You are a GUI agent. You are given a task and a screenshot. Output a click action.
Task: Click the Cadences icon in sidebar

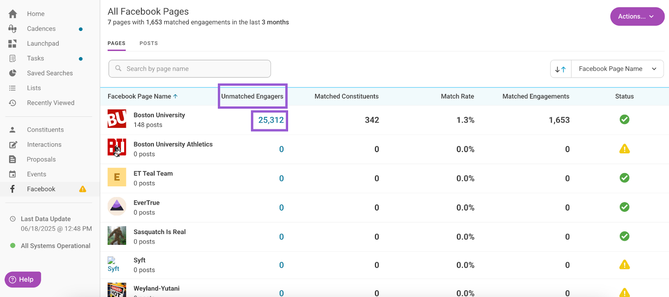13,29
